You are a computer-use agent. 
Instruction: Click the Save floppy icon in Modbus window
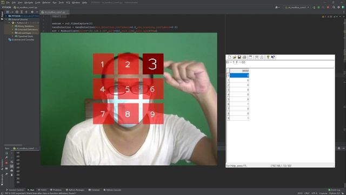pyautogui.click(x=239, y=57)
